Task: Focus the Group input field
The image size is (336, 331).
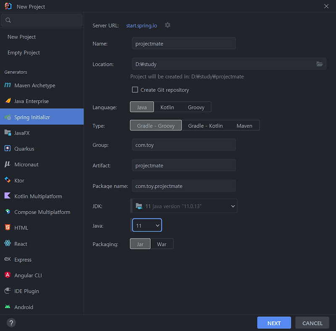Action: click(184, 145)
